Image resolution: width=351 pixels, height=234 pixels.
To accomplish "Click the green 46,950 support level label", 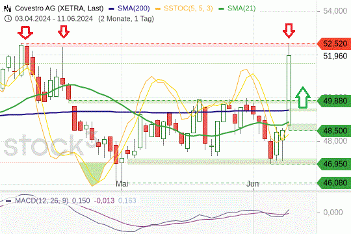I will point(334,164).
